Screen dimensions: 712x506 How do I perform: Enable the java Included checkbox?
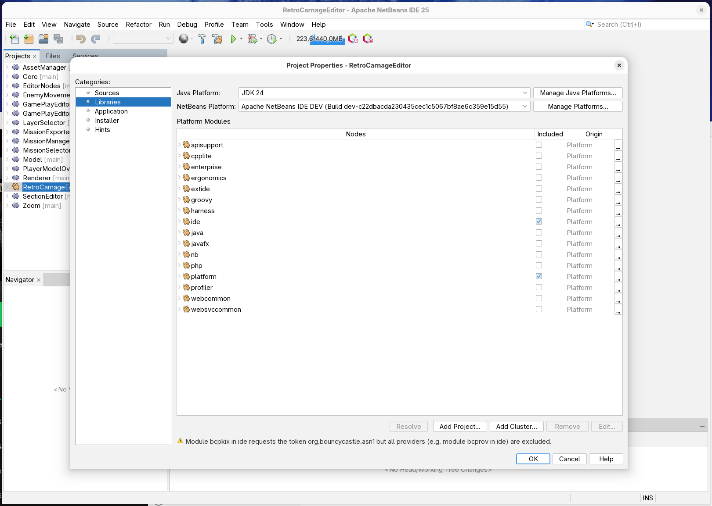click(x=539, y=232)
